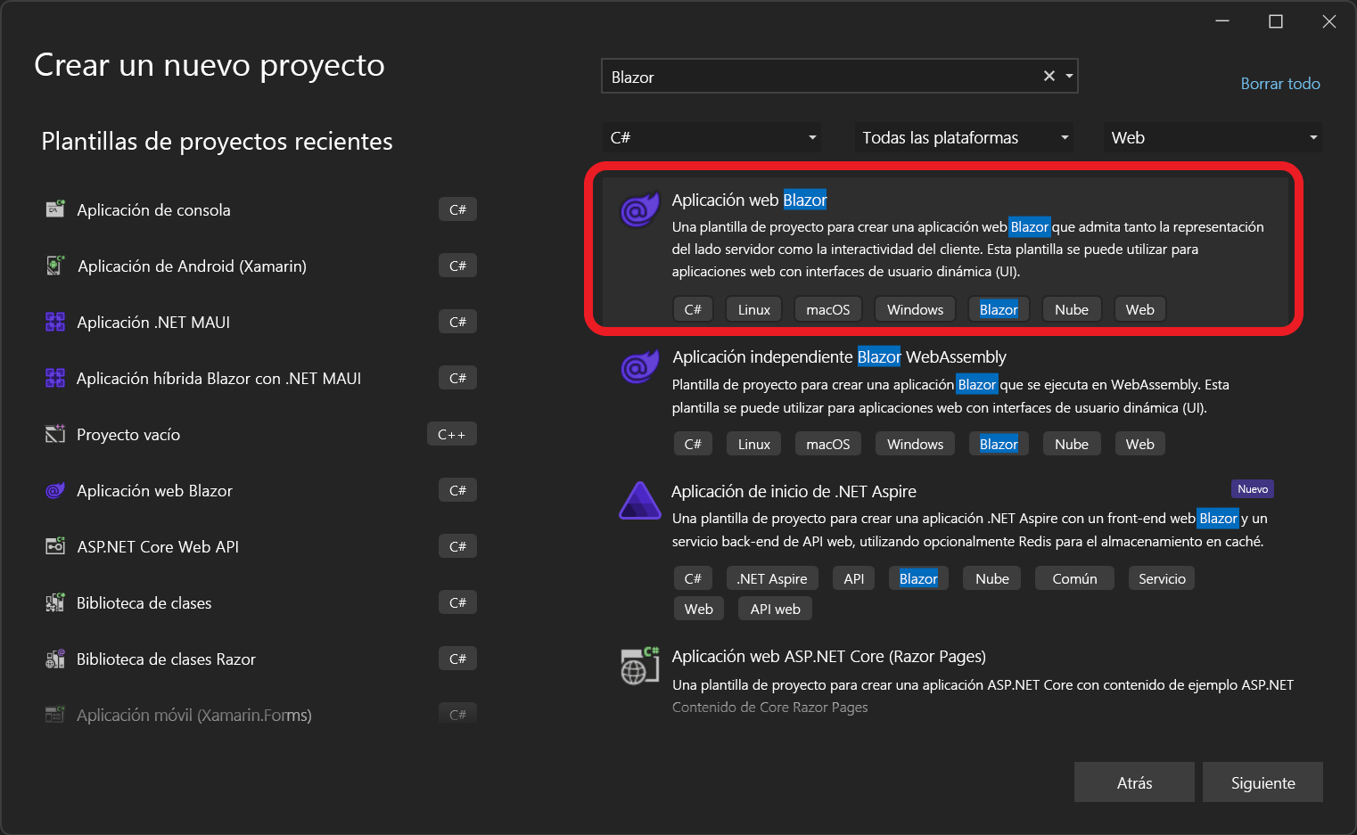
Task: Open the C# language filter dropdown
Action: pyautogui.click(x=711, y=137)
